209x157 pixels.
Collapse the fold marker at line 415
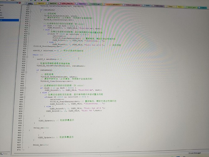click(x=29, y=25)
